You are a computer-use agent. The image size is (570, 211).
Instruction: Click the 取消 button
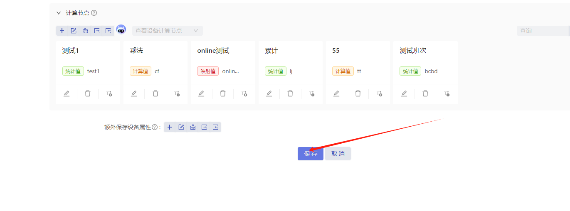(338, 154)
